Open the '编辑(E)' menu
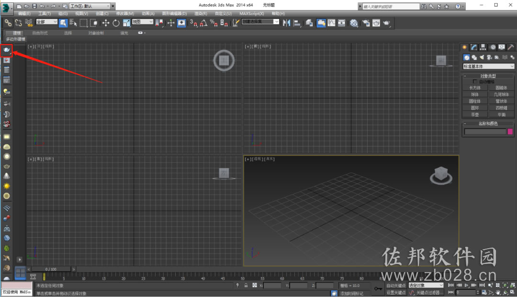The width and height of the screenshot is (517, 297). 24,13
